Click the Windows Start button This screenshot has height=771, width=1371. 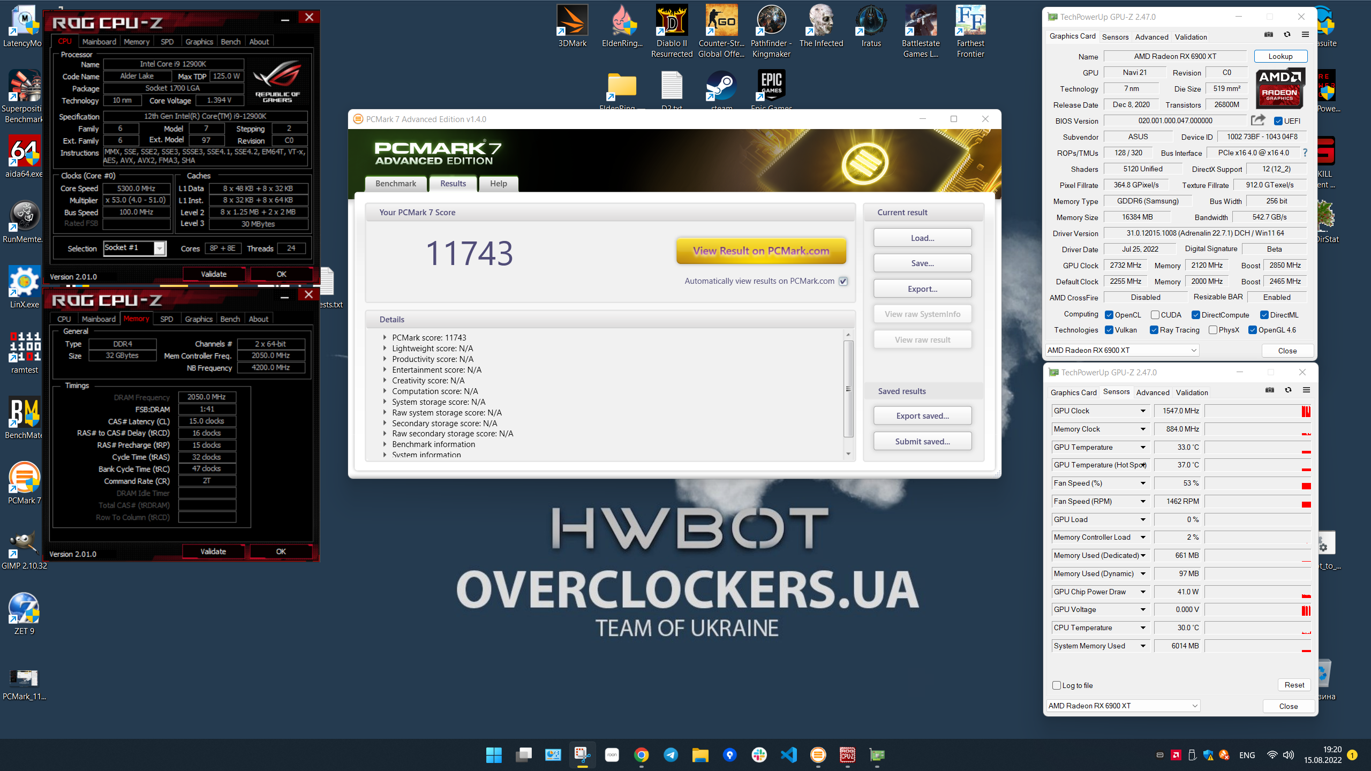click(x=494, y=755)
